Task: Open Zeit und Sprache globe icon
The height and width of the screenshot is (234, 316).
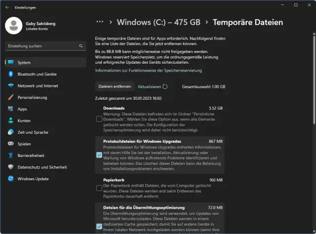Action: click(x=10, y=132)
